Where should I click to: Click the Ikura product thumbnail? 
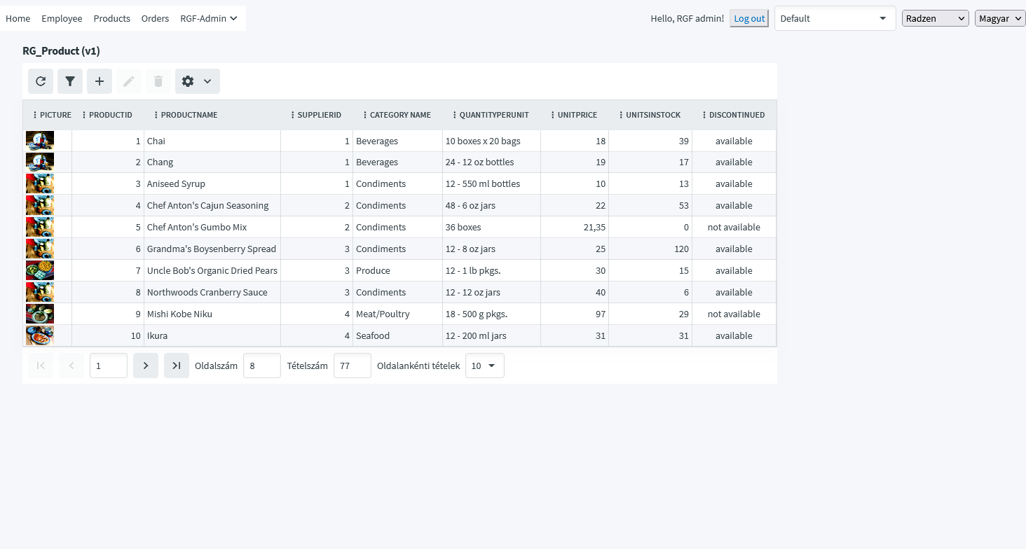tap(40, 335)
